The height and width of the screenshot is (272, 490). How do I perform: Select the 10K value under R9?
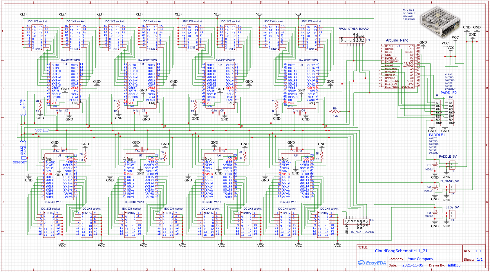(x=335, y=116)
